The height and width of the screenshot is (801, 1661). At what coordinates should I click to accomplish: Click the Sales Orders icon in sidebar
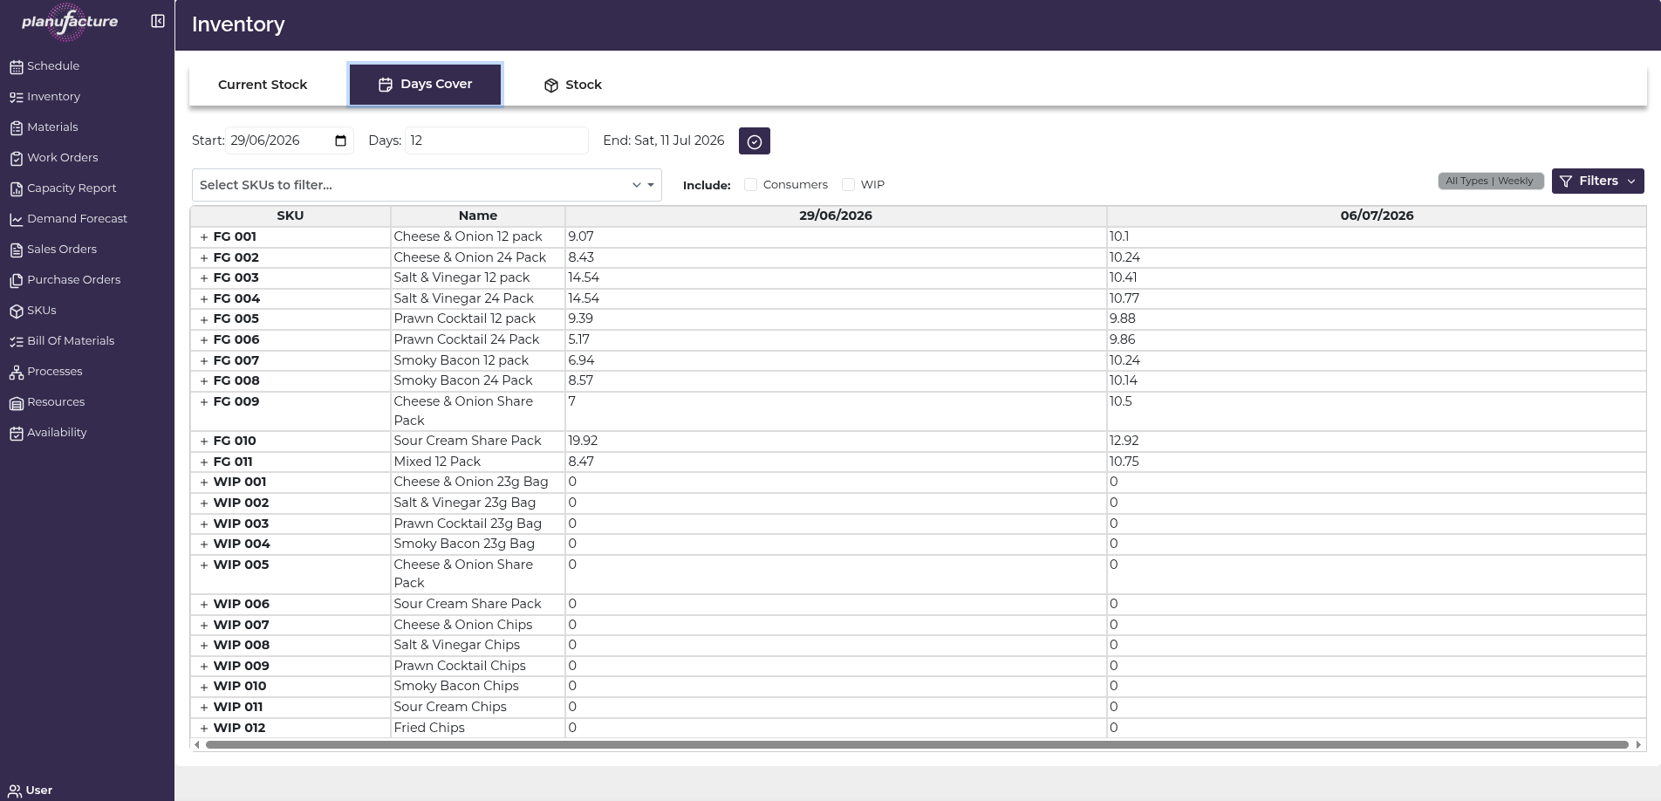coord(16,250)
